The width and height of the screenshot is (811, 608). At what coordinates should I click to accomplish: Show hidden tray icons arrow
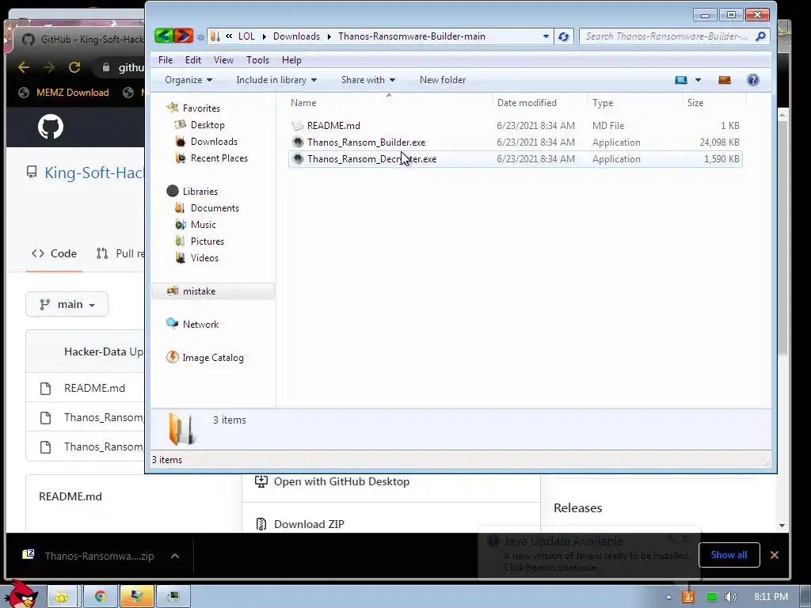click(x=668, y=597)
